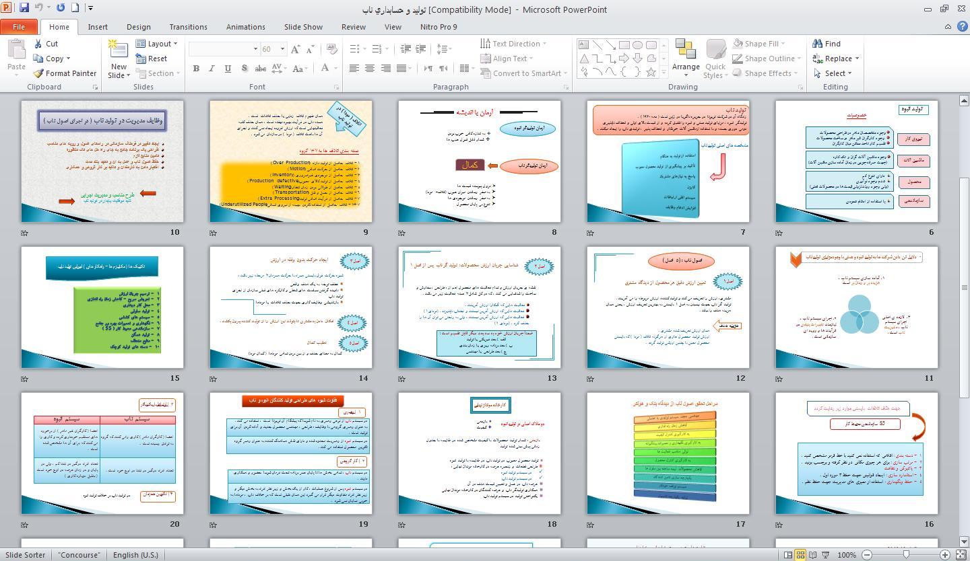Toggle Bold formatting button

click(196, 69)
